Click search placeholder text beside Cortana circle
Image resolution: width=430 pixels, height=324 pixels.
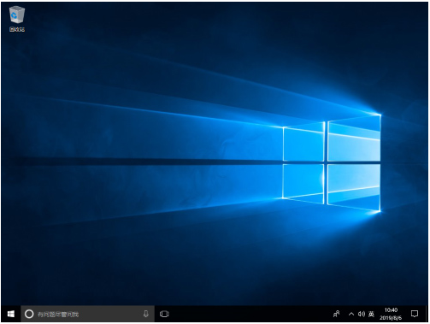pyautogui.click(x=58, y=315)
